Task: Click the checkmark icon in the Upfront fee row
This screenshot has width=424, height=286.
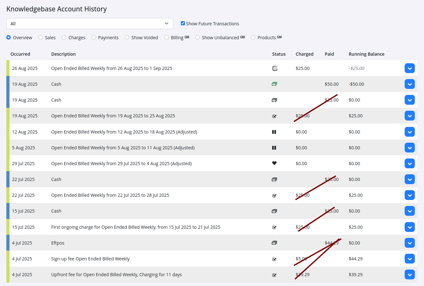Action: (x=274, y=275)
